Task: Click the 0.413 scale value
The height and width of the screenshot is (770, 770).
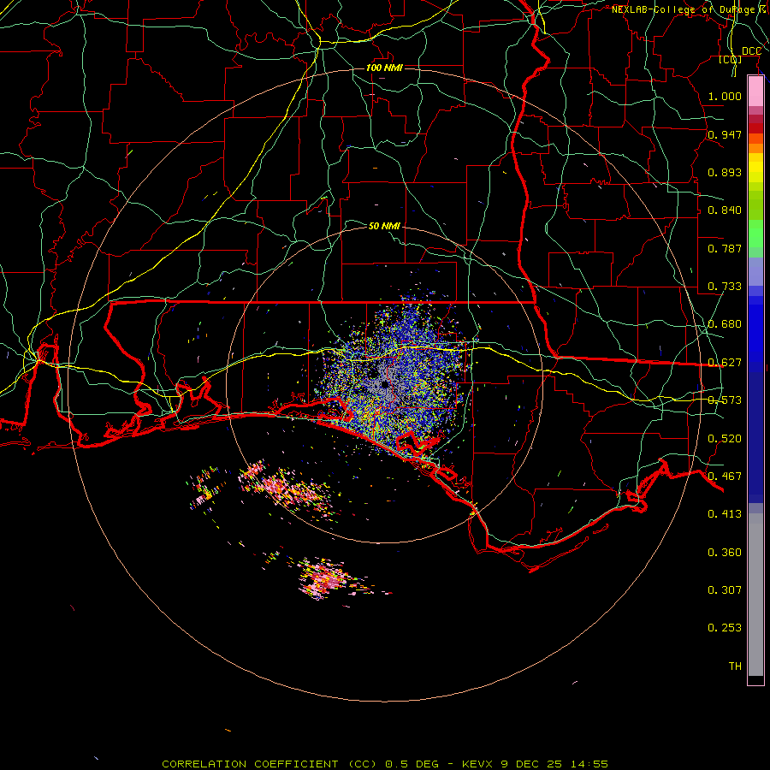Action: tap(725, 514)
